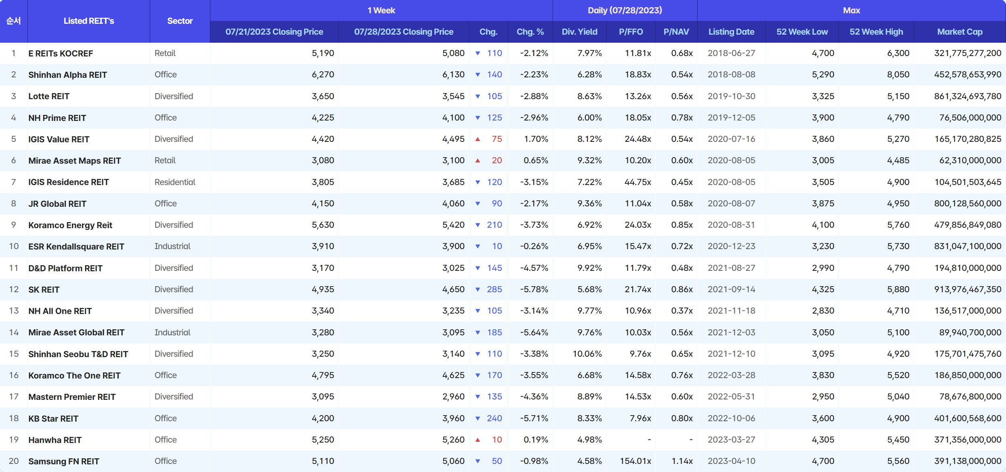Open IGIS Value REIT name

[59, 139]
